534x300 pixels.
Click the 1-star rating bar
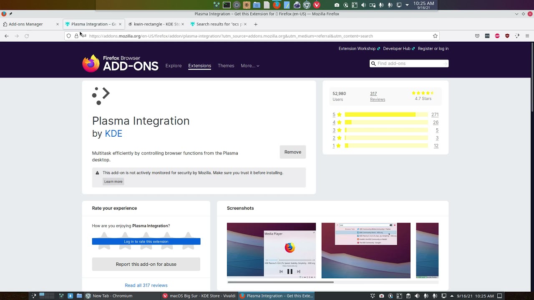(x=386, y=146)
